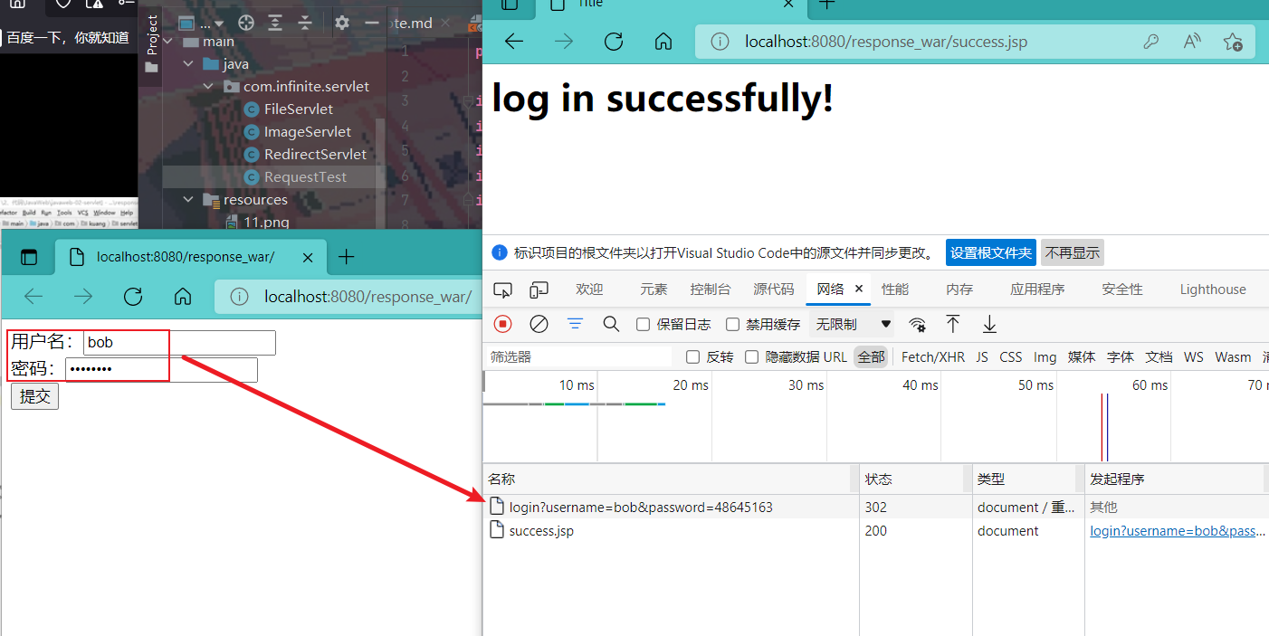Select the success.jsp request row
The width and height of the screenshot is (1269, 636).
875,531
